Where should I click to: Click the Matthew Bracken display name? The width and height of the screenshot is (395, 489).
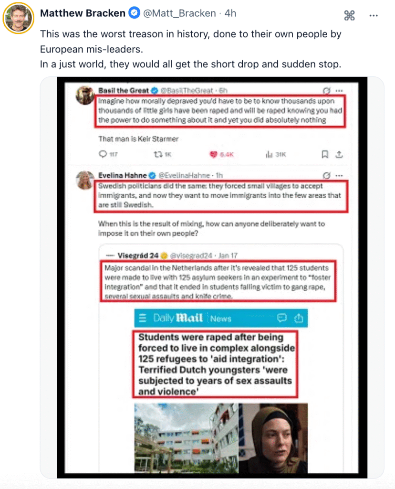[83, 13]
